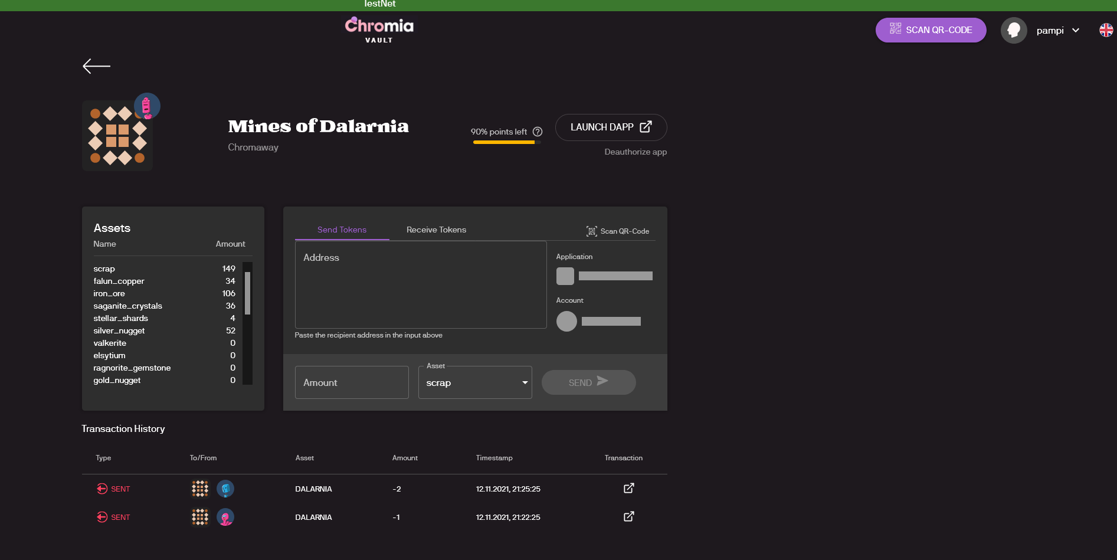Click the pink badge on the app icon
The image size is (1117, 560).
pos(147,106)
